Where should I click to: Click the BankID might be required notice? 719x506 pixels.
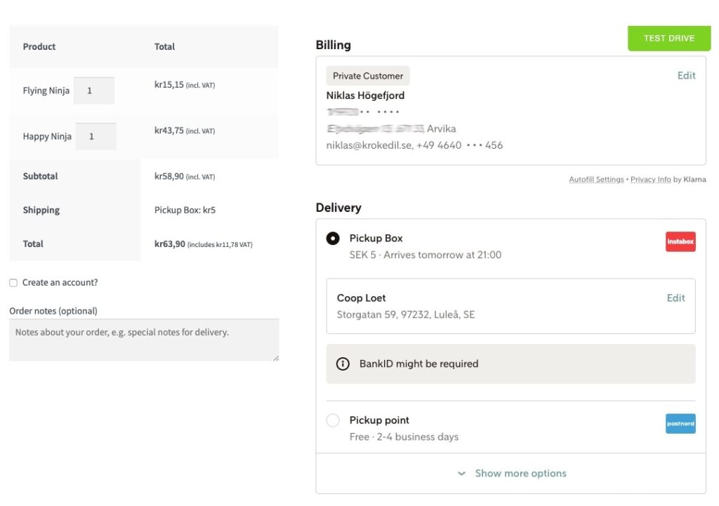coord(511,364)
